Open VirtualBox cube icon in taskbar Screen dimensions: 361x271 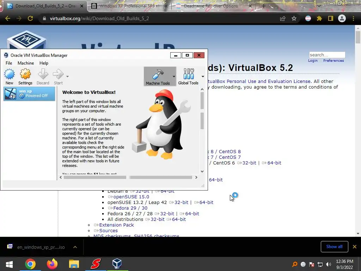[117, 264]
